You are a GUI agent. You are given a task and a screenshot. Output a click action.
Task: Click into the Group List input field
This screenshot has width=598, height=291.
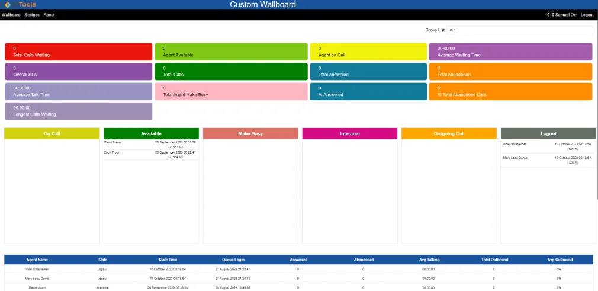coord(519,30)
